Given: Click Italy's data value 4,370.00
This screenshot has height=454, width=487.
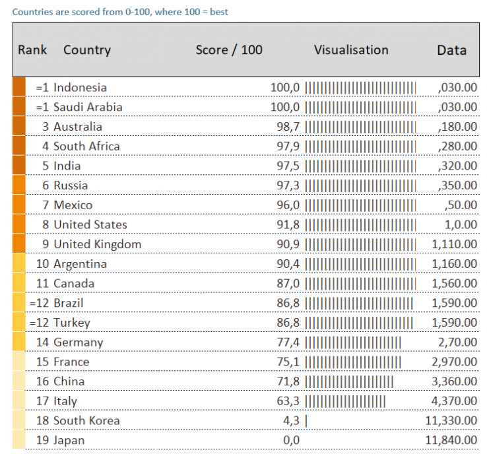Looking at the screenshot, I should coord(454,401).
